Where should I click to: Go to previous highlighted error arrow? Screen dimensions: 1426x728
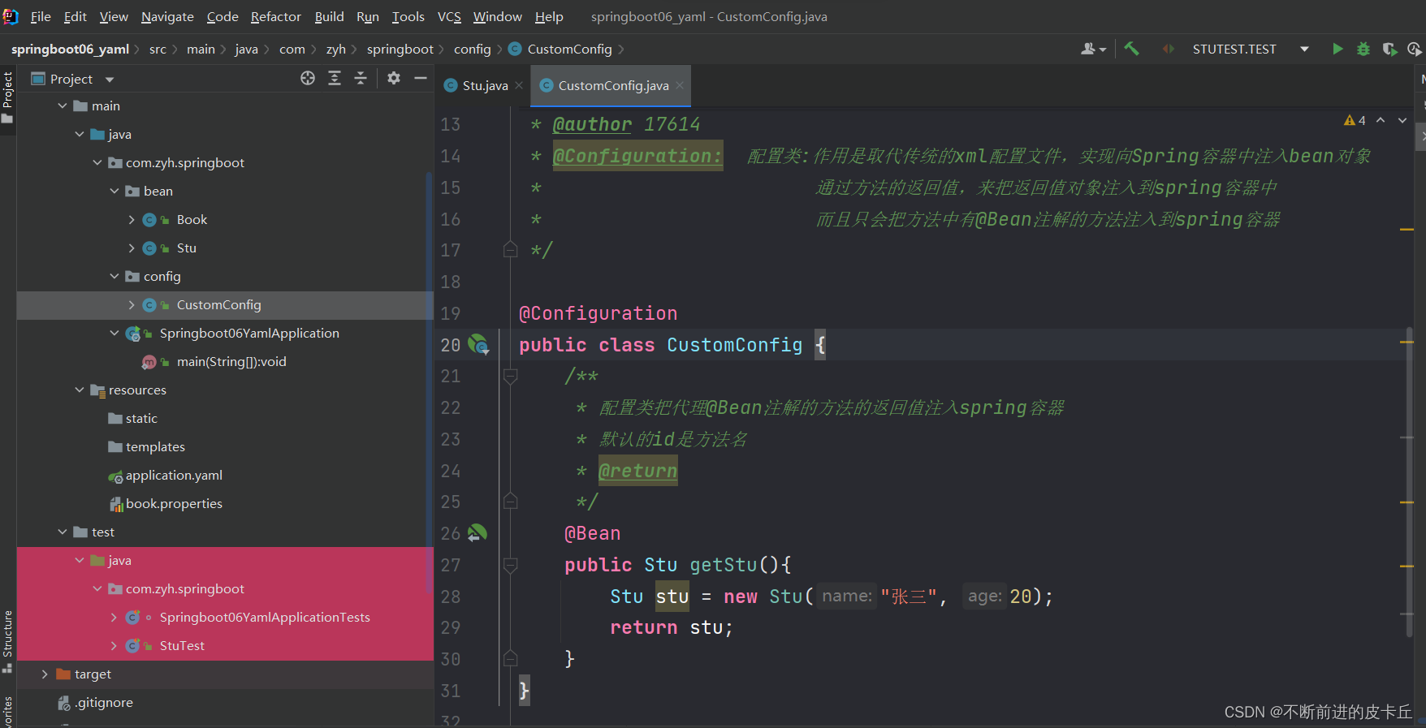tap(1381, 120)
